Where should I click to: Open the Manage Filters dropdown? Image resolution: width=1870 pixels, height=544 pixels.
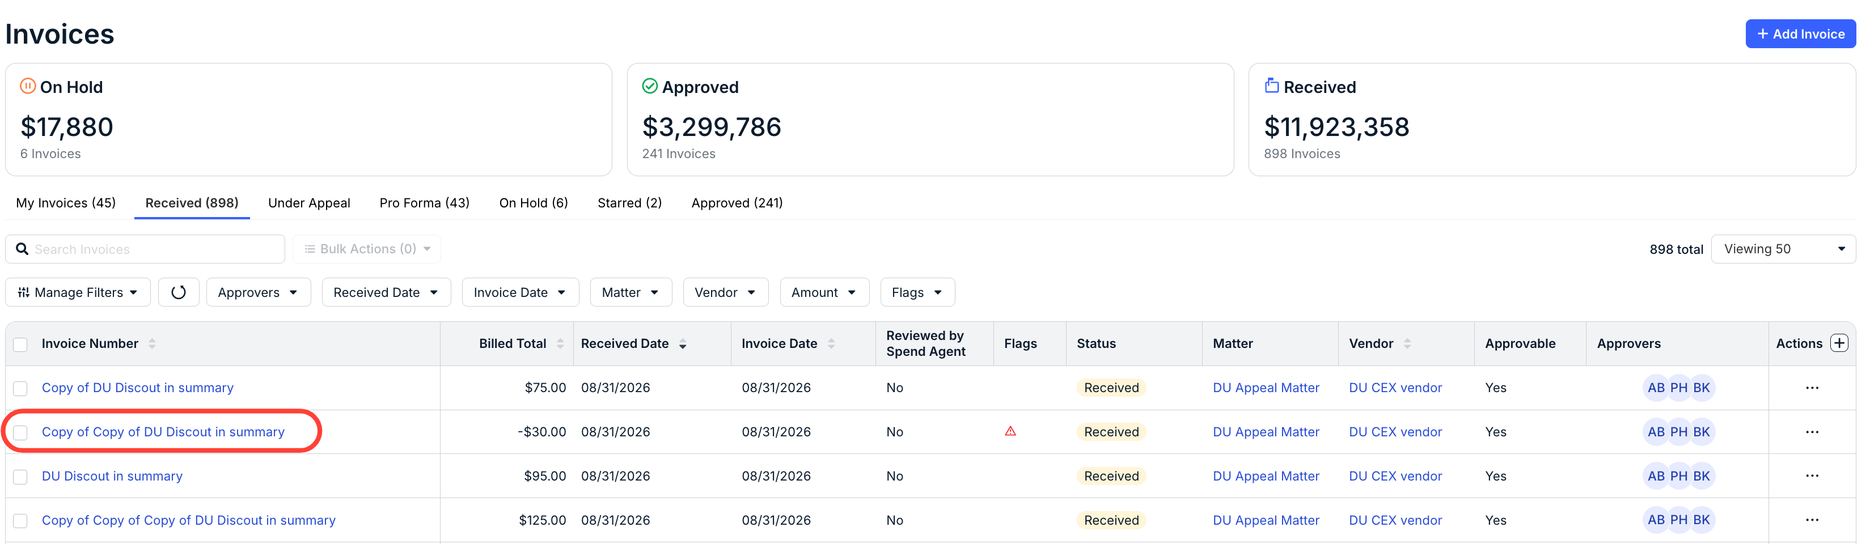point(78,292)
